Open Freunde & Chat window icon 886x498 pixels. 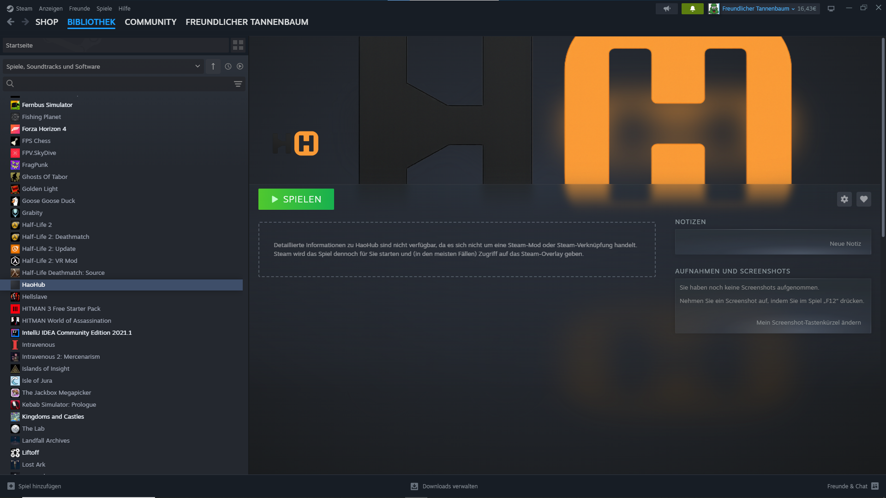click(875, 486)
